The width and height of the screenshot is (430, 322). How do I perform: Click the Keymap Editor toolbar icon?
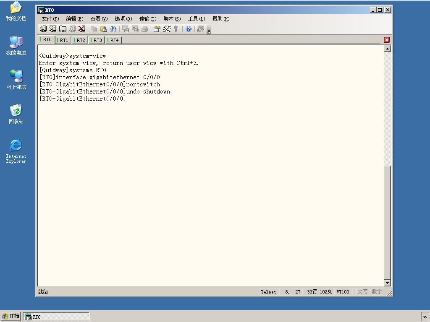(167, 29)
